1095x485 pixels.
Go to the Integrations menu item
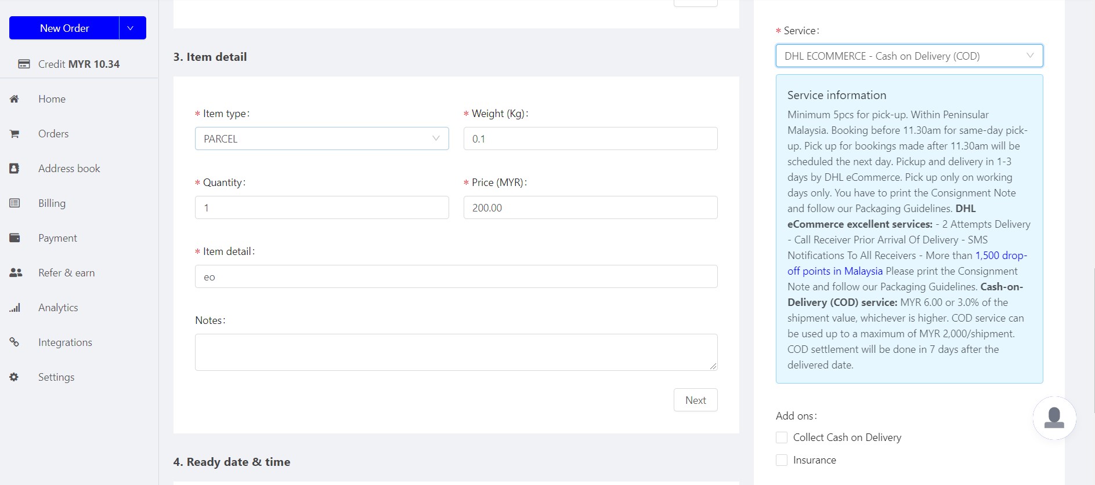[x=65, y=342]
